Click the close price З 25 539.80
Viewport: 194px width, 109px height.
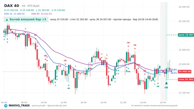[x=58, y=10]
